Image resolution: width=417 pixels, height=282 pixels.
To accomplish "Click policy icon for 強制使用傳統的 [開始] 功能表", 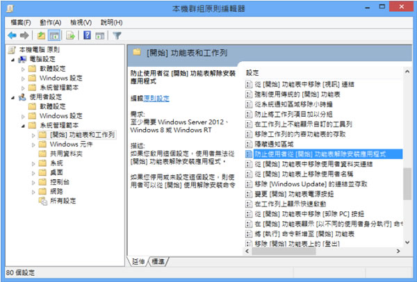I will [249, 94].
